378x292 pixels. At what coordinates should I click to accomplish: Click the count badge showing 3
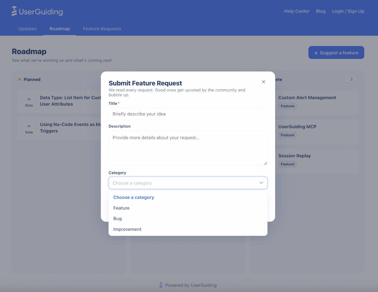click(x=351, y=79)
